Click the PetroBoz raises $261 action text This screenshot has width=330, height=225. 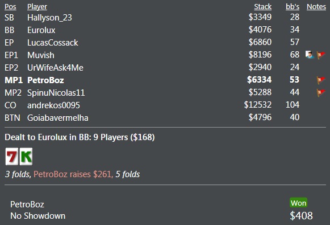72,174
